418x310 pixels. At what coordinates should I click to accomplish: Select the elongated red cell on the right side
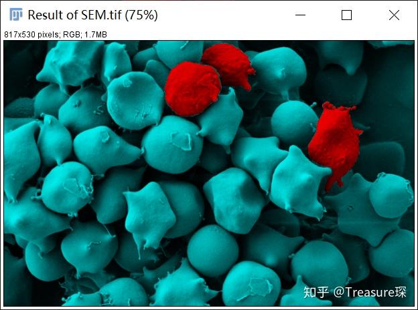point(335,144)
